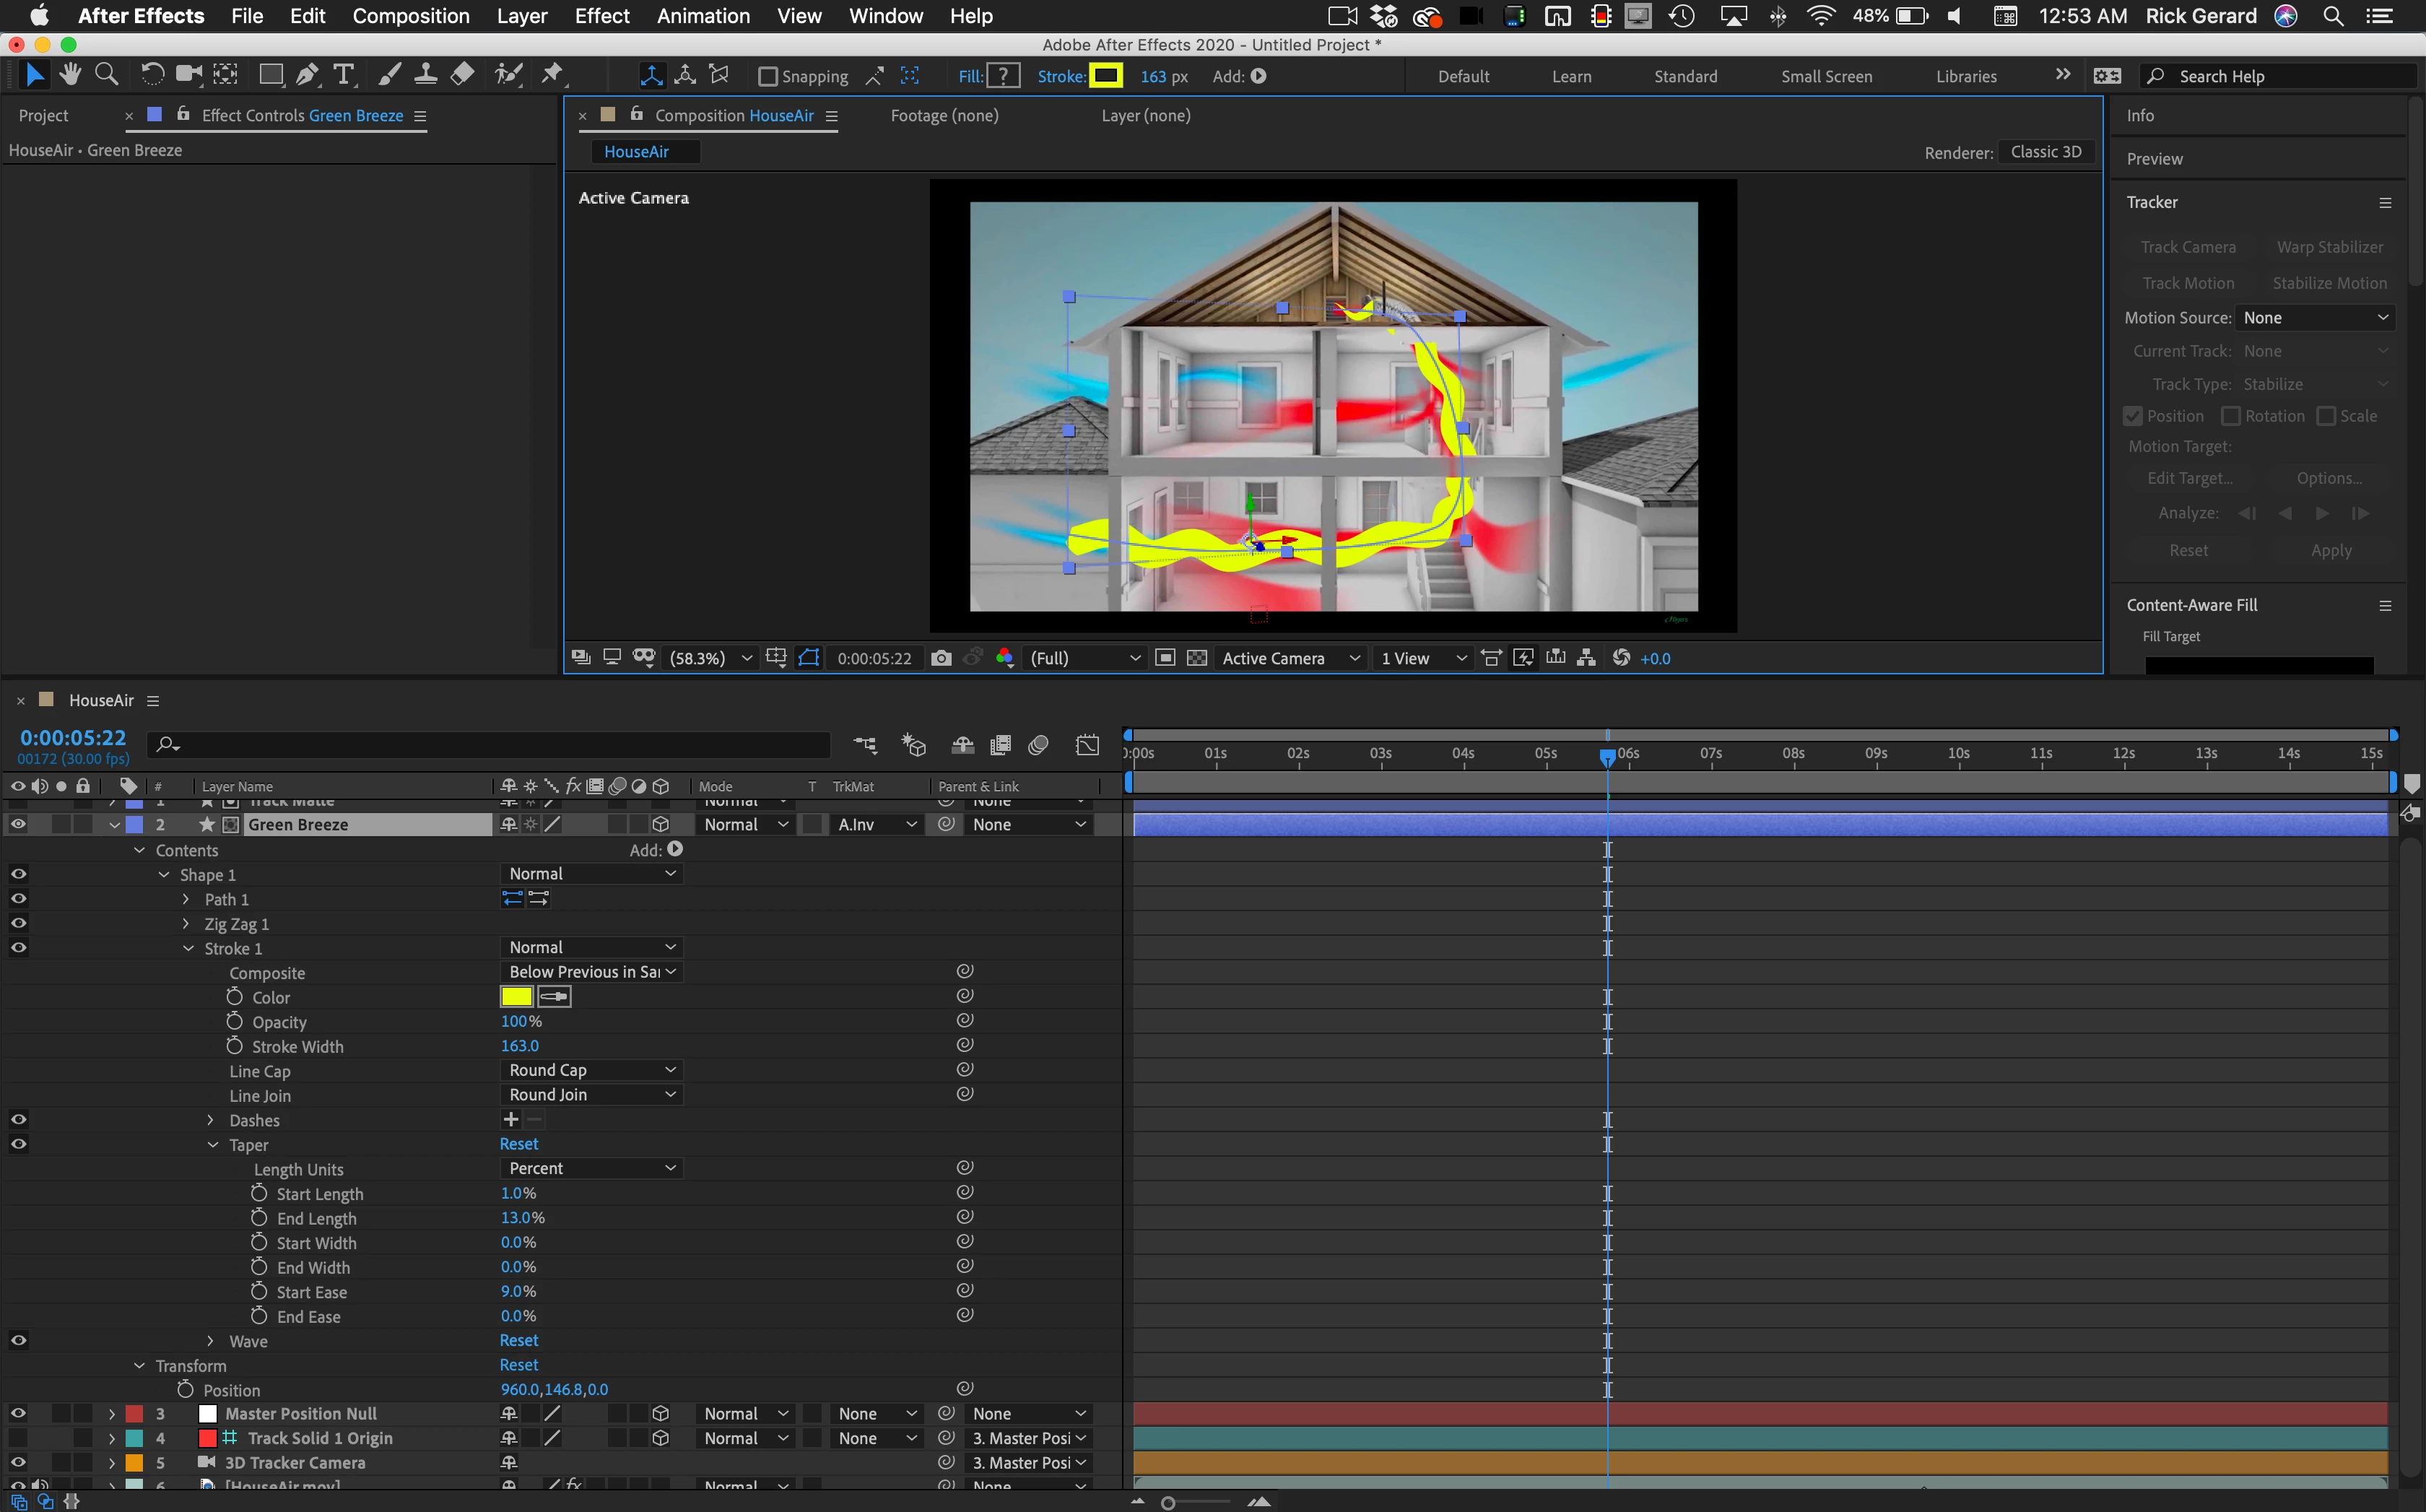The width and height of the screenshot is (2426, 1512).
Task: Toggle transparency grid in viewer
Action: [1196, 658]
